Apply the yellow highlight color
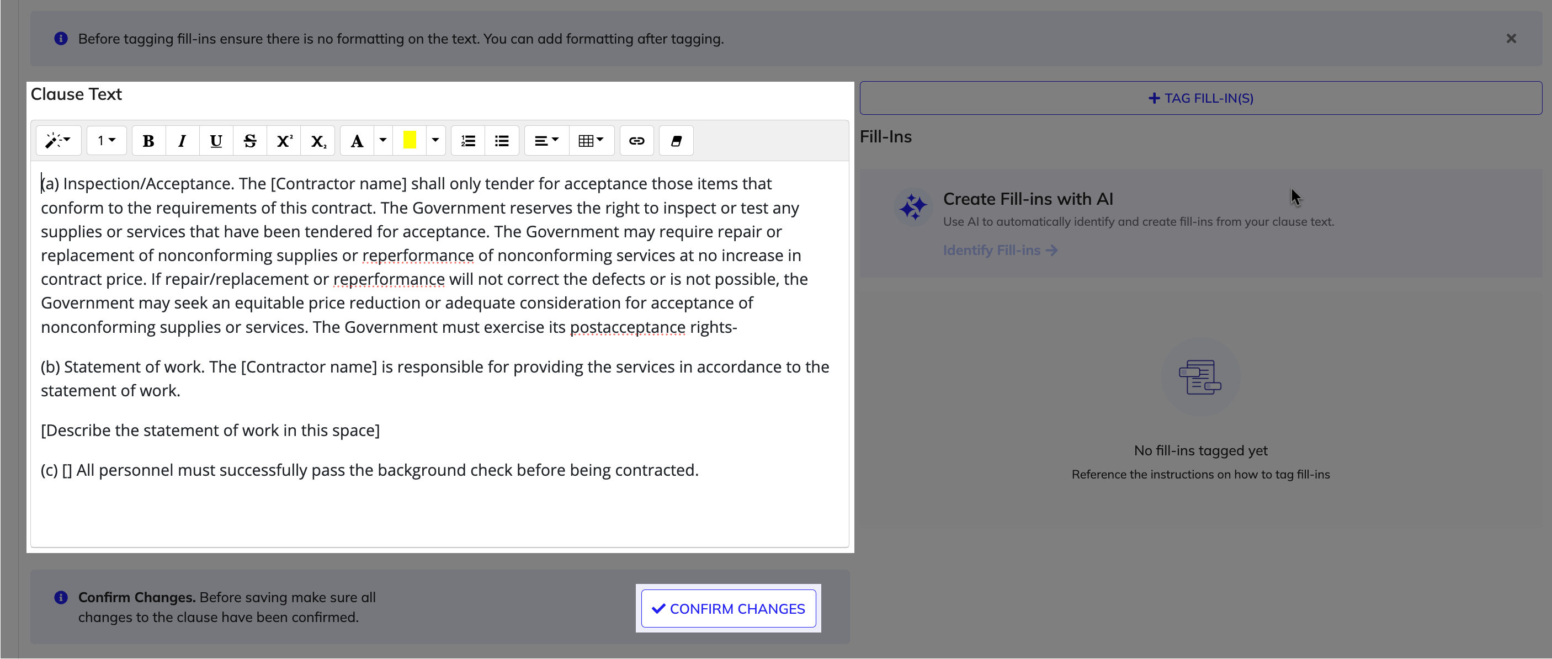 point(410,141)
